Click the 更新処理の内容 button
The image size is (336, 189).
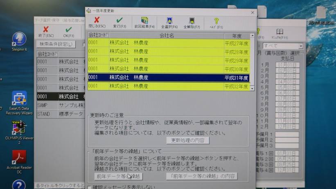pyautogui.click(x=188, y=140)
